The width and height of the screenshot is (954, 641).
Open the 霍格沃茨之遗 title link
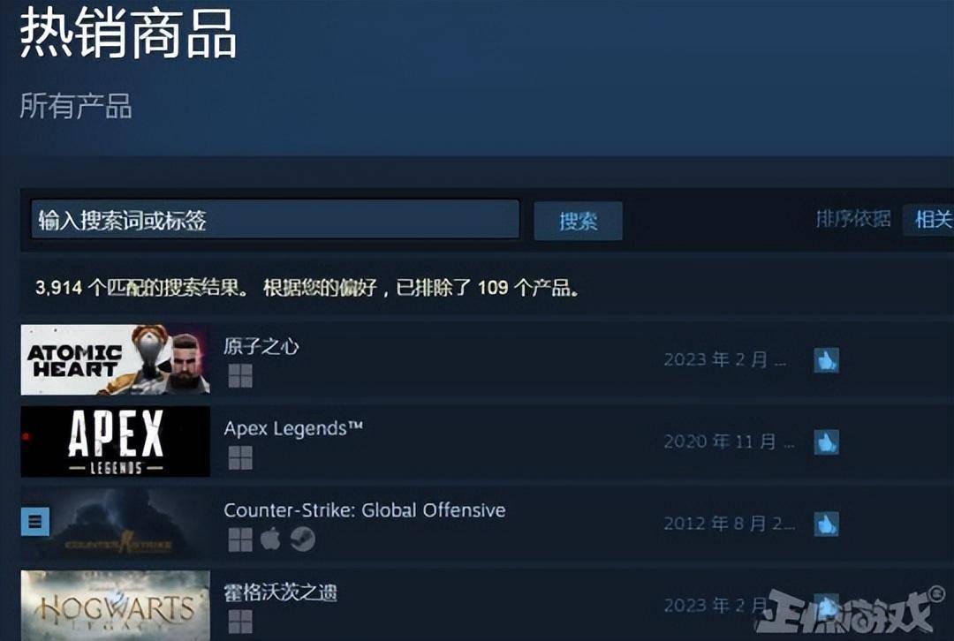(x=280, y=592)
